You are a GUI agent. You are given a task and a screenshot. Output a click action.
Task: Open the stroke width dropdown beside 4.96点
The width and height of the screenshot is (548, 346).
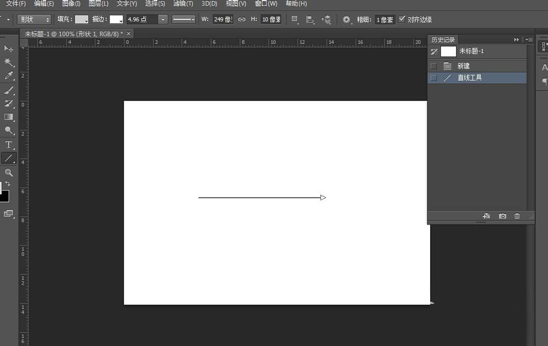(163, 19)
